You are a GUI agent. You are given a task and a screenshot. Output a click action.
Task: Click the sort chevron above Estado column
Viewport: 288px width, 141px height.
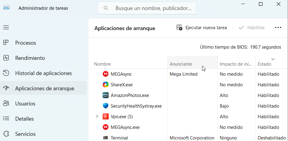273,59
